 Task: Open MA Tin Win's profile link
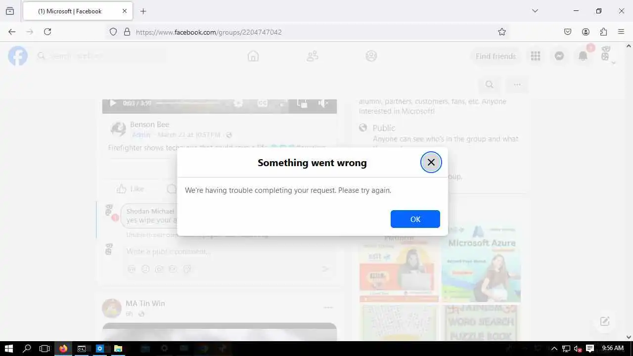[145, 303]
